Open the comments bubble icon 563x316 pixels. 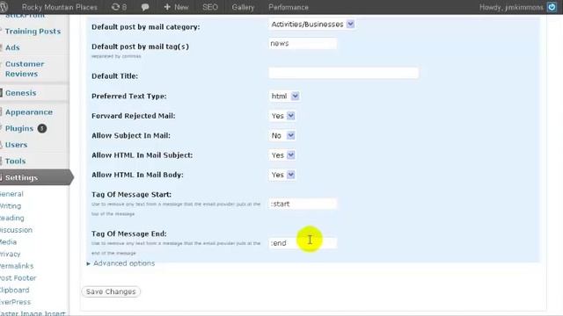[x=145, y=7]
